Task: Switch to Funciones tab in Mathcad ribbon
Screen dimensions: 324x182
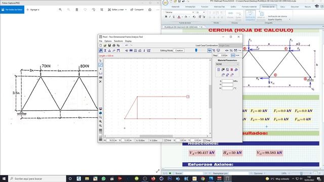Action: click(205, 7)
